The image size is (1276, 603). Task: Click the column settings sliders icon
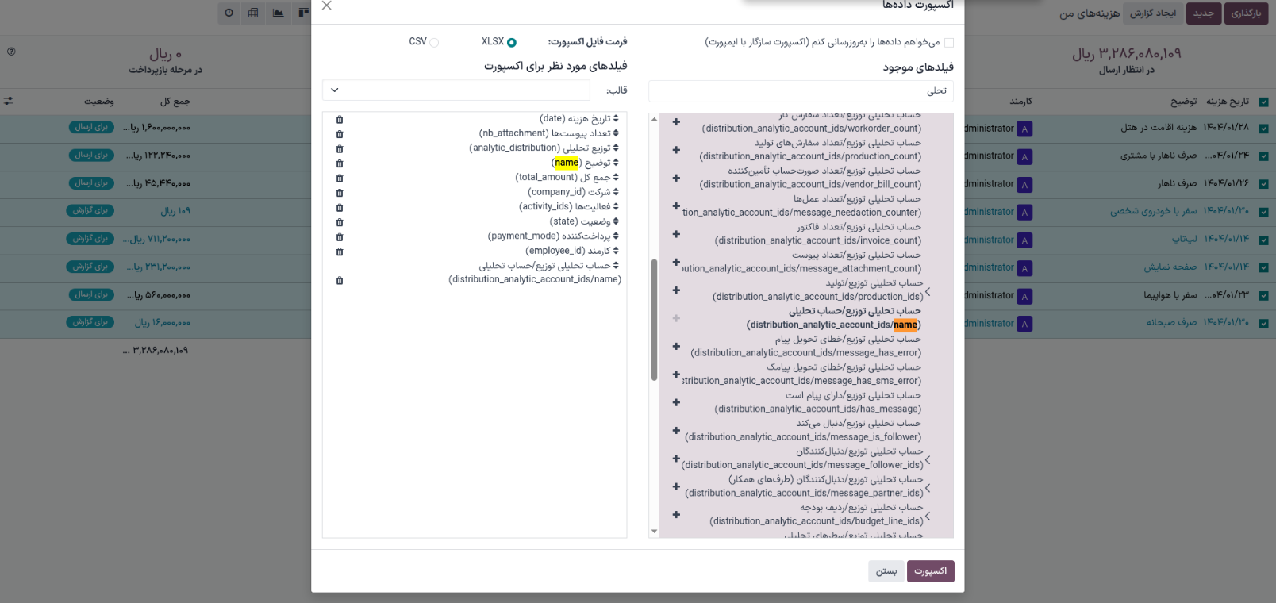pos(9,102)
